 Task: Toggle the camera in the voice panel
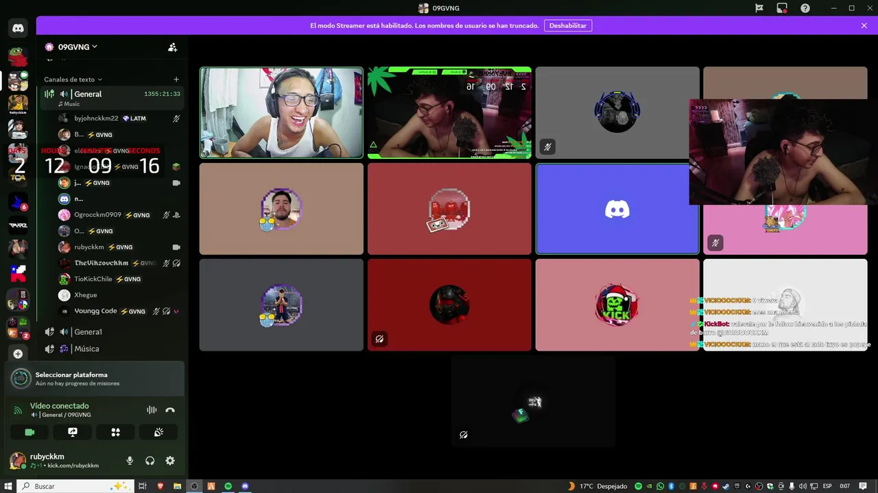pos(29,432)
